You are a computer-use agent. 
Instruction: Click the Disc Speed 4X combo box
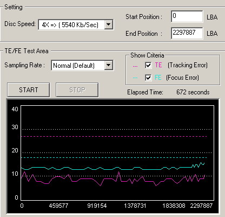click(x=76, y=24)
